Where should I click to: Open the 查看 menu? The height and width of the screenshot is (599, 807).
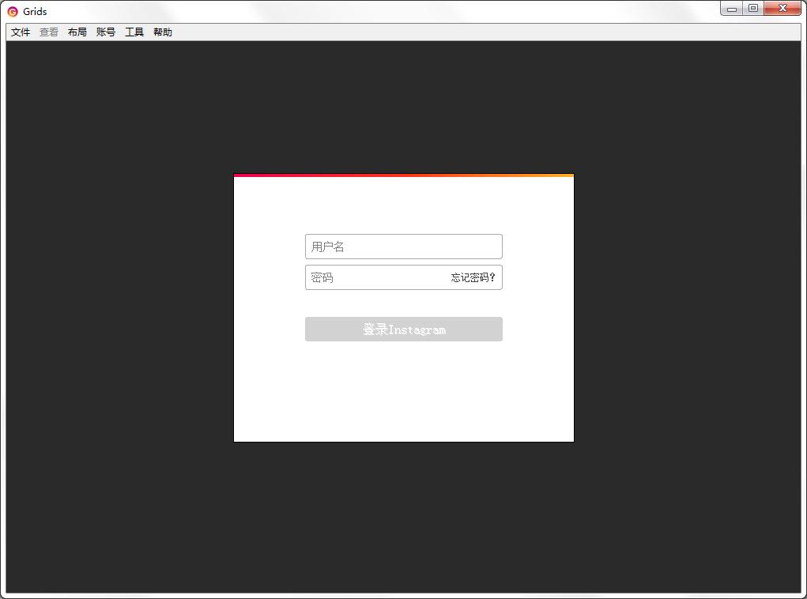pyautogui.click(x=49, y=32)
